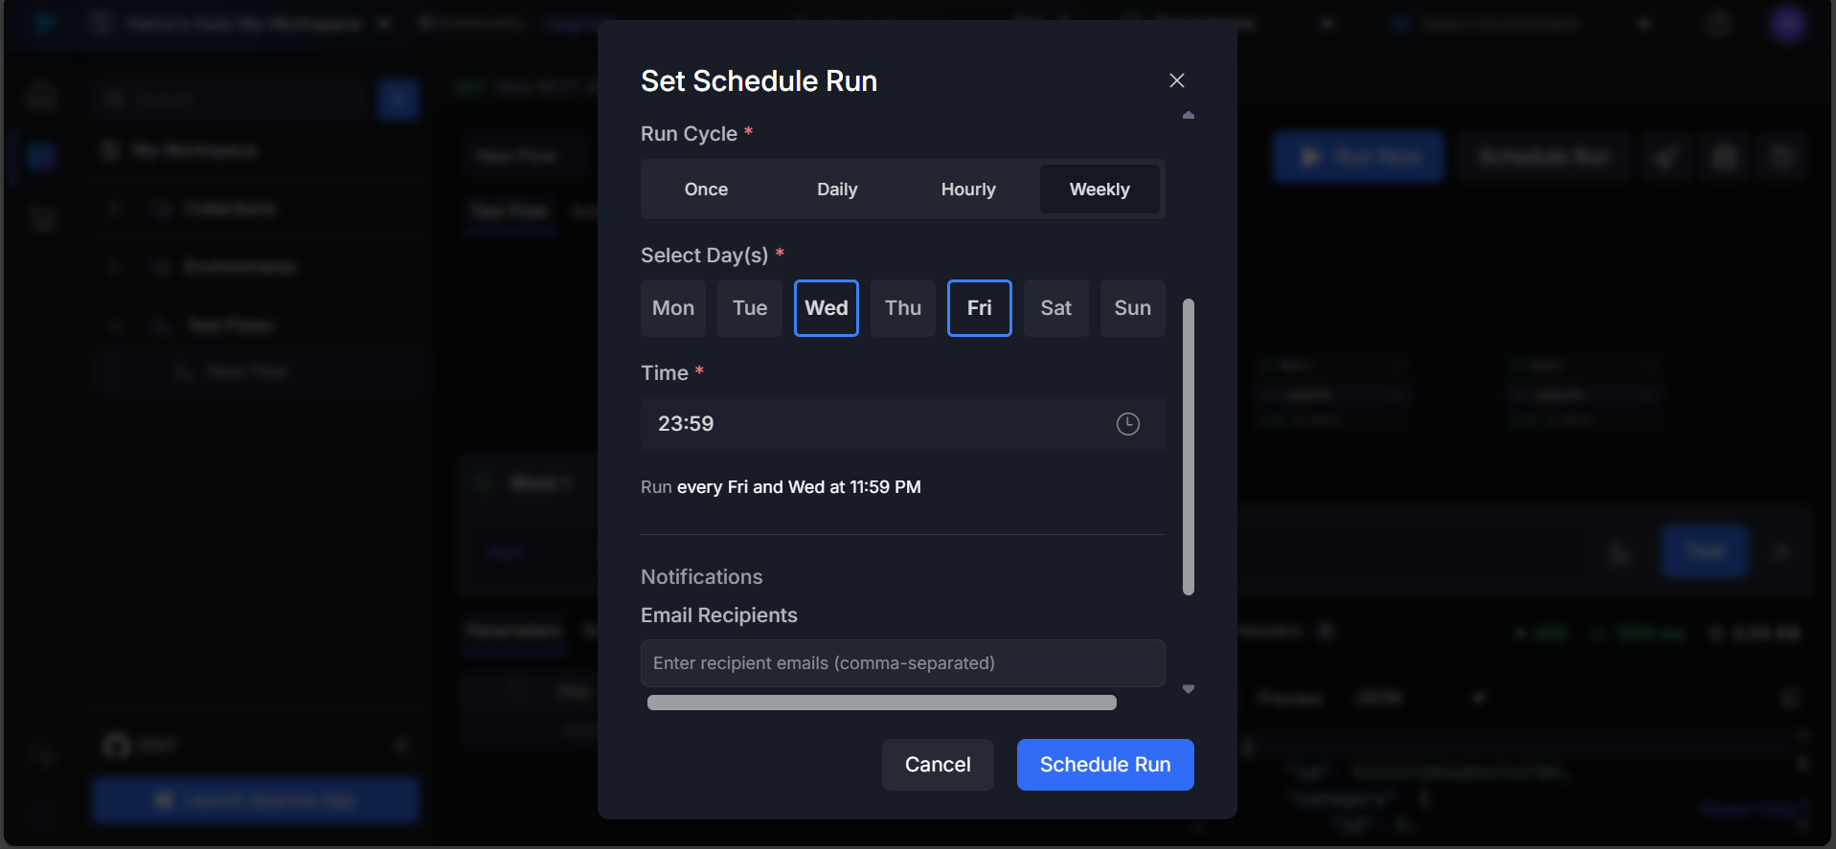Deselect Wed from selected days
The image size is (1836, 849).
click(x=827, y=308)
